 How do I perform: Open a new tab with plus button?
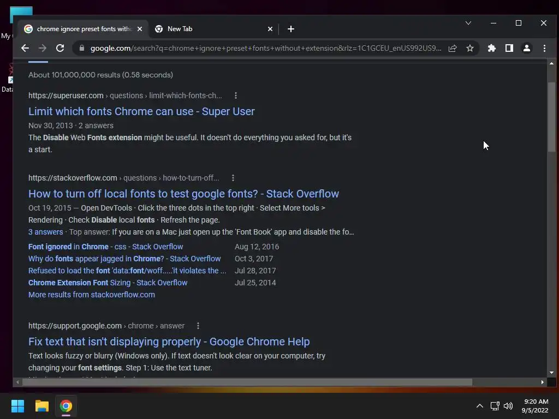[x=291, y=29]
